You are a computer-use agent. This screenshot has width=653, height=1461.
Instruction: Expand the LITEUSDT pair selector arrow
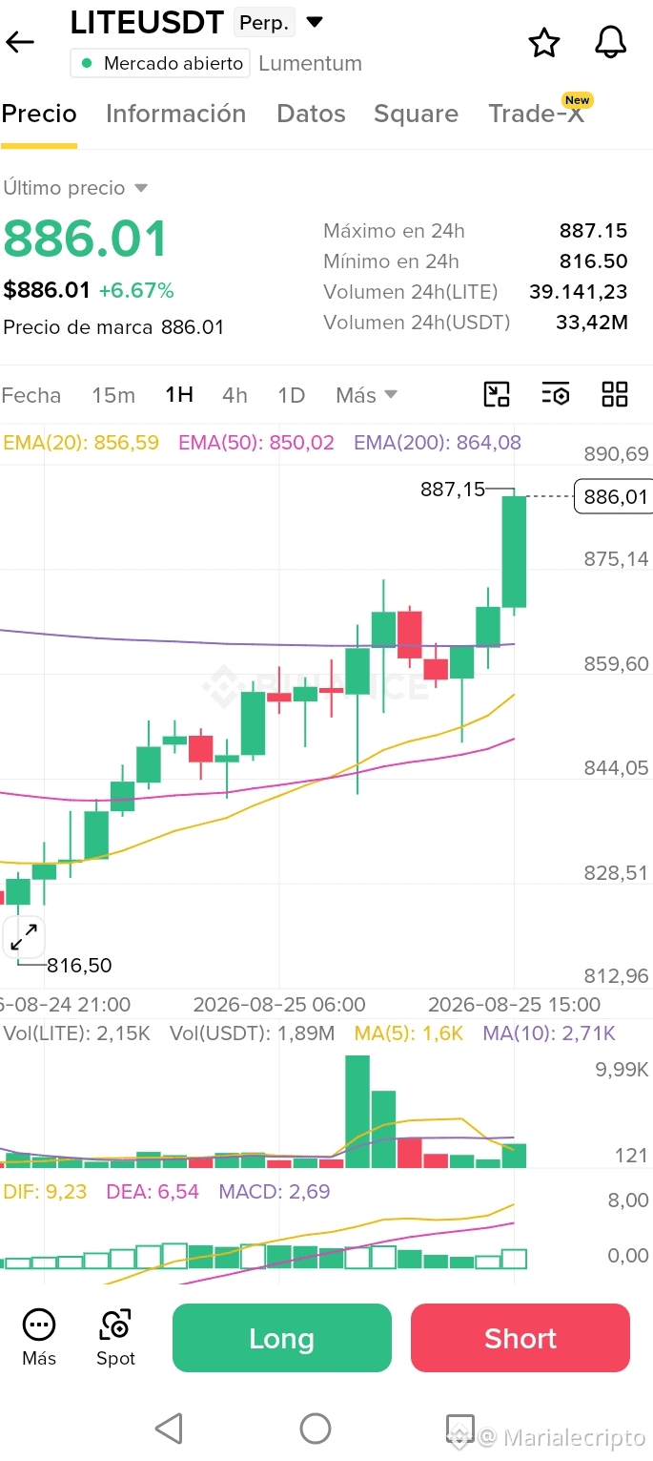(x=315, y=22)
